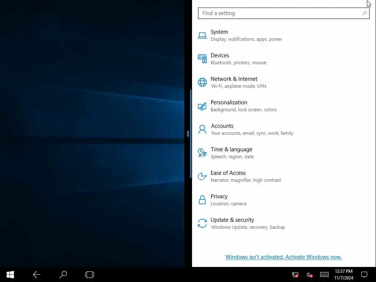Click the search magnifier in Find a setting

pyautogui.click(x=365, y=13)
